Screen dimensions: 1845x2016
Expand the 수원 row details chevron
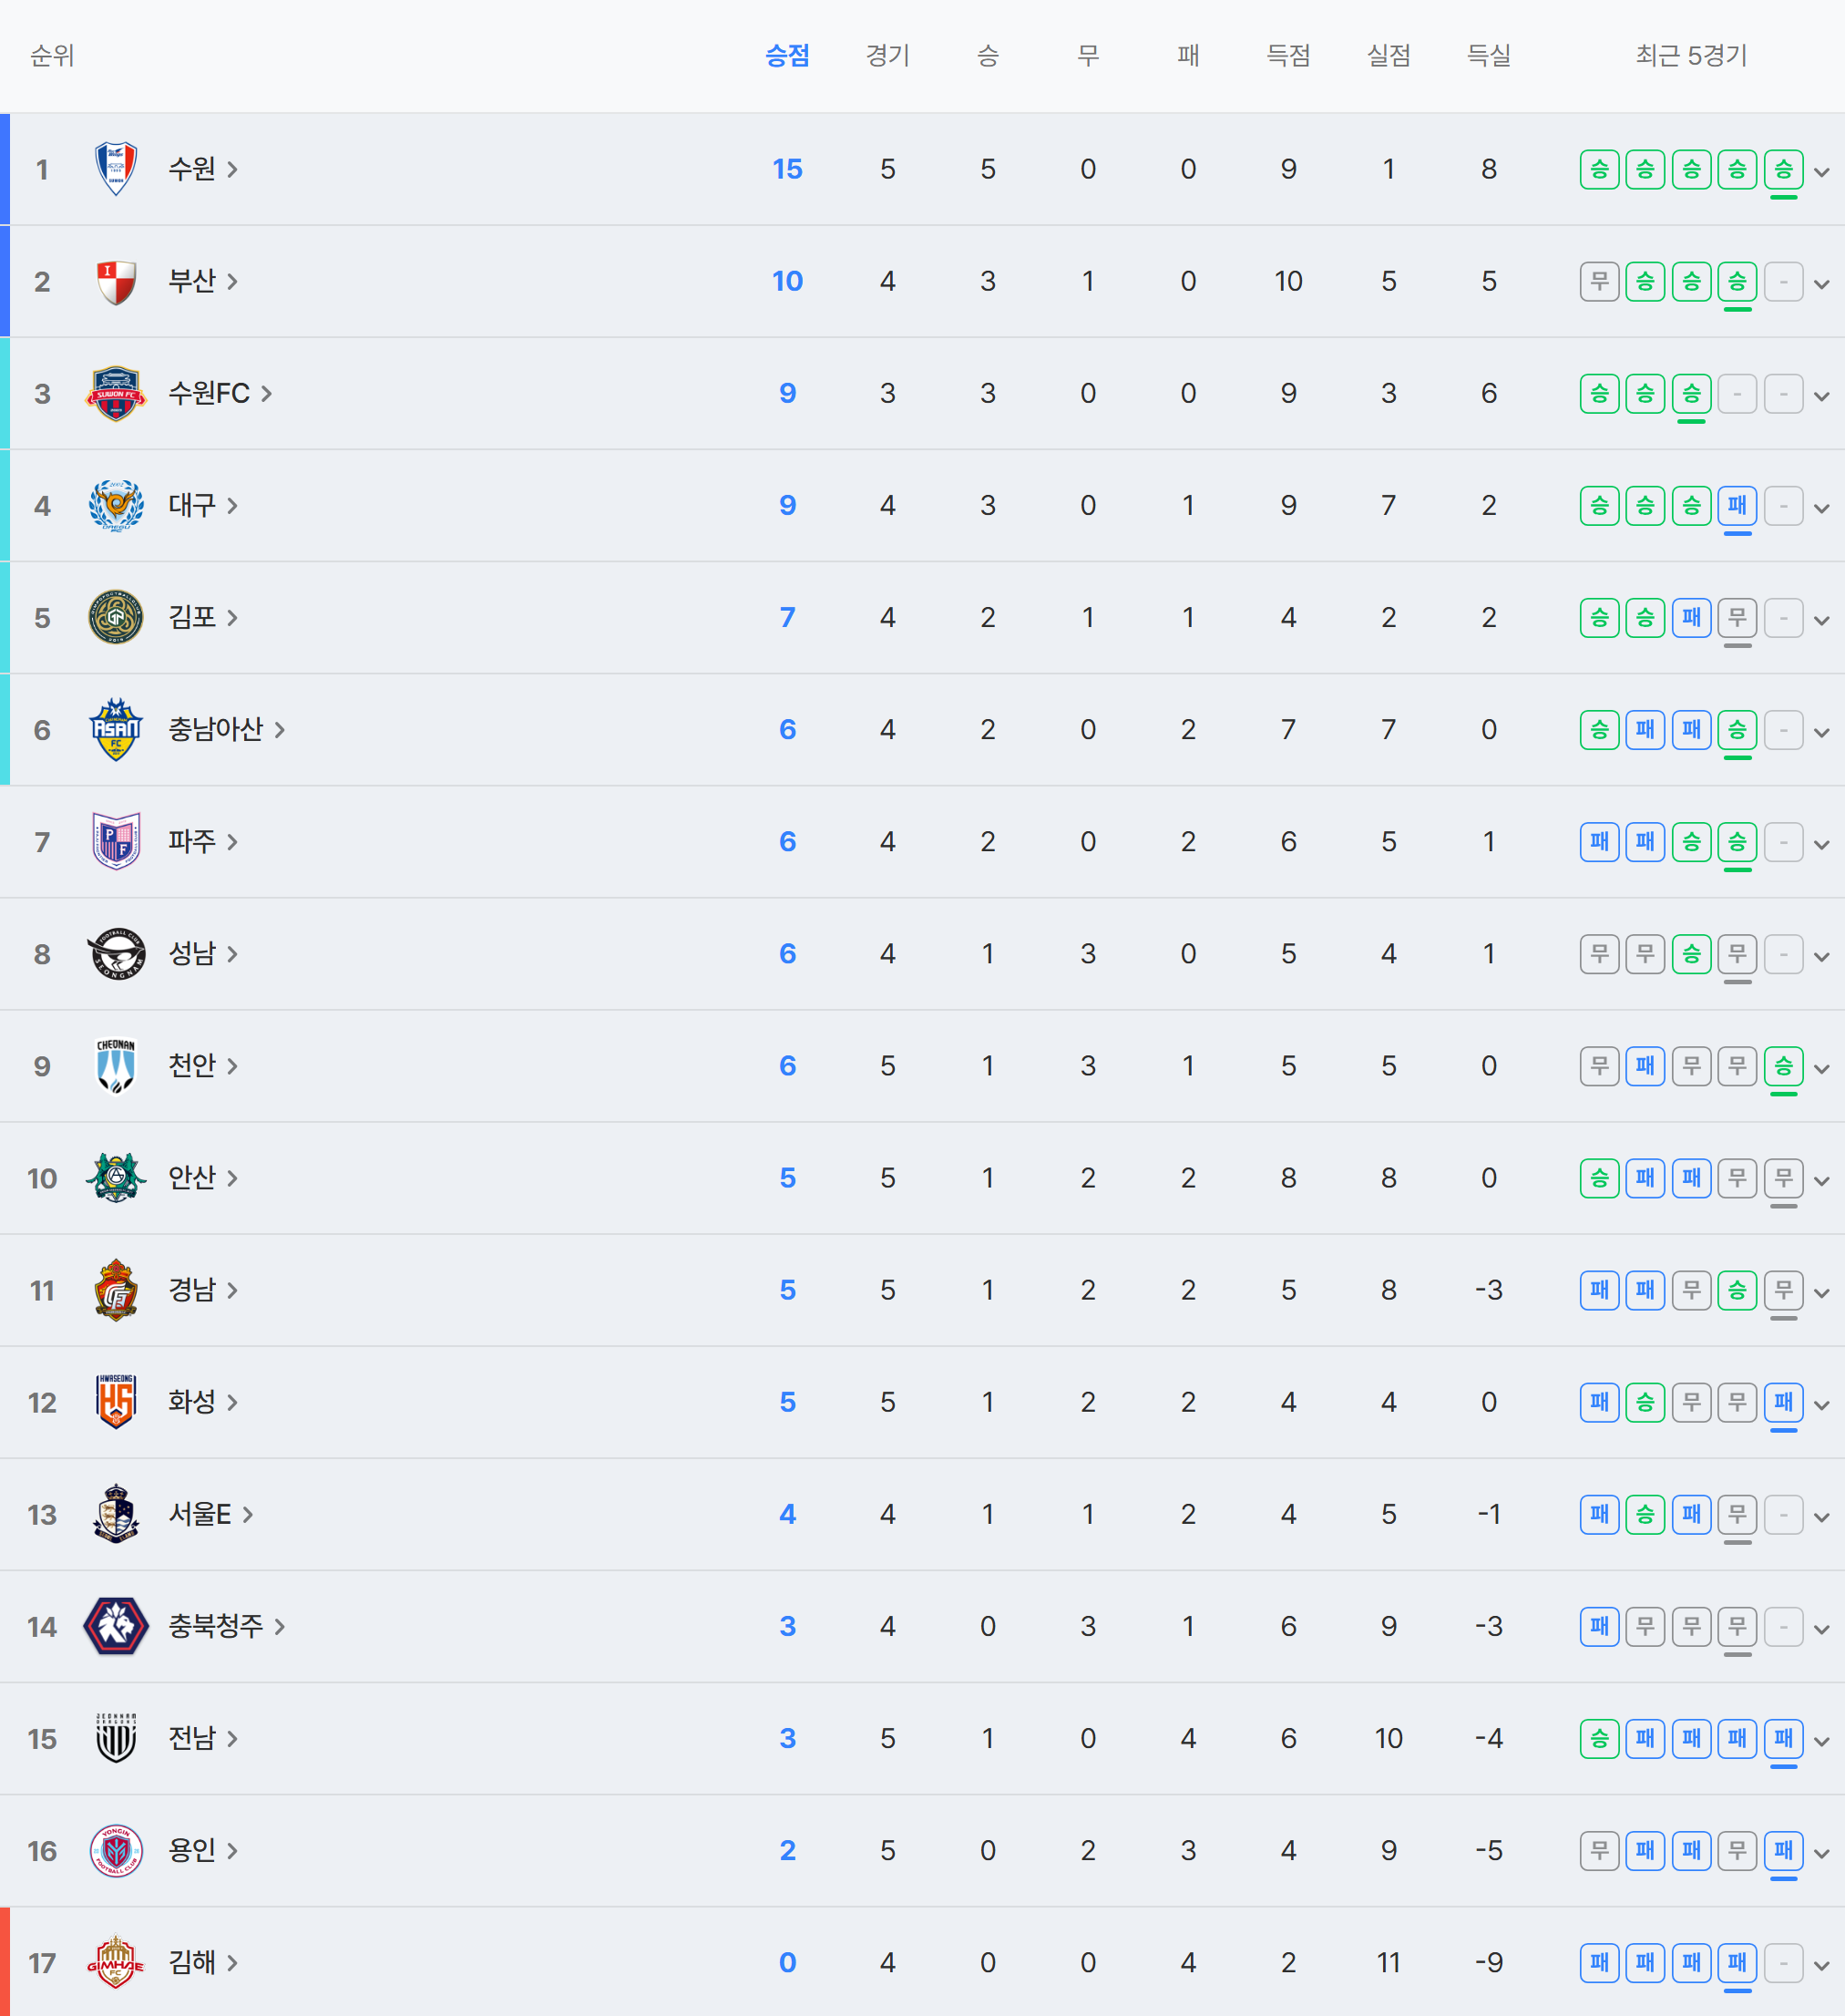coord(1822,171)
